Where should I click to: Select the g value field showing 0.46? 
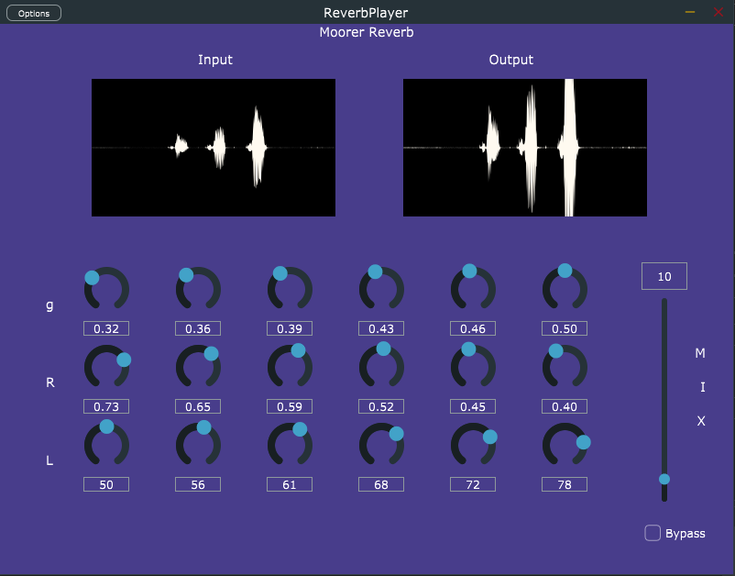[x=473, y=328]
